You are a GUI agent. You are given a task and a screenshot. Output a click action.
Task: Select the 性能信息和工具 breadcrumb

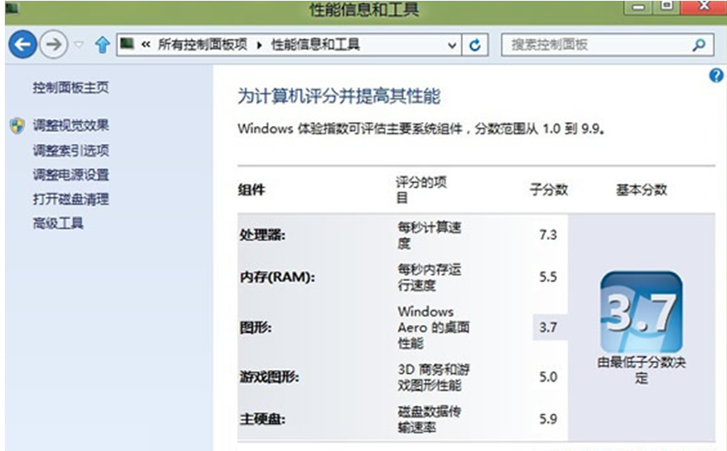(315, 45)
